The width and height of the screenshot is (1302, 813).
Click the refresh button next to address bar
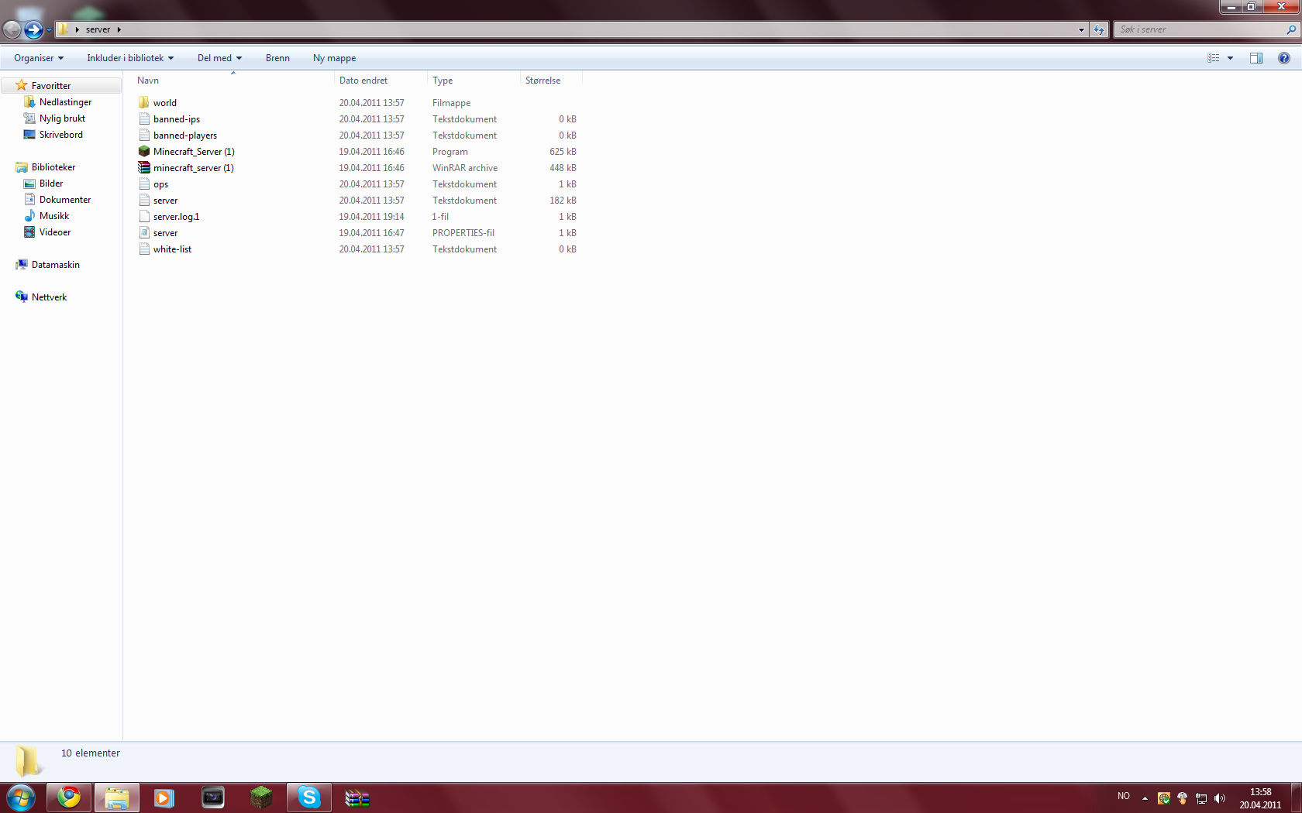tap(1099, 29)
